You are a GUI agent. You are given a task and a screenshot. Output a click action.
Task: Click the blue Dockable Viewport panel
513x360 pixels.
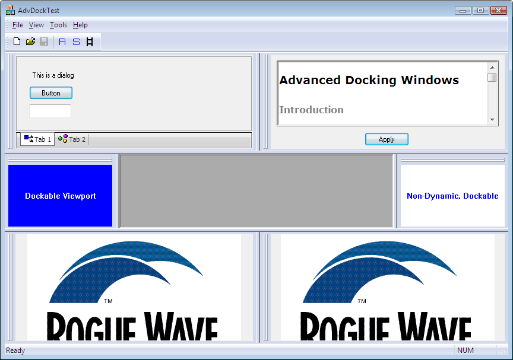60,196
